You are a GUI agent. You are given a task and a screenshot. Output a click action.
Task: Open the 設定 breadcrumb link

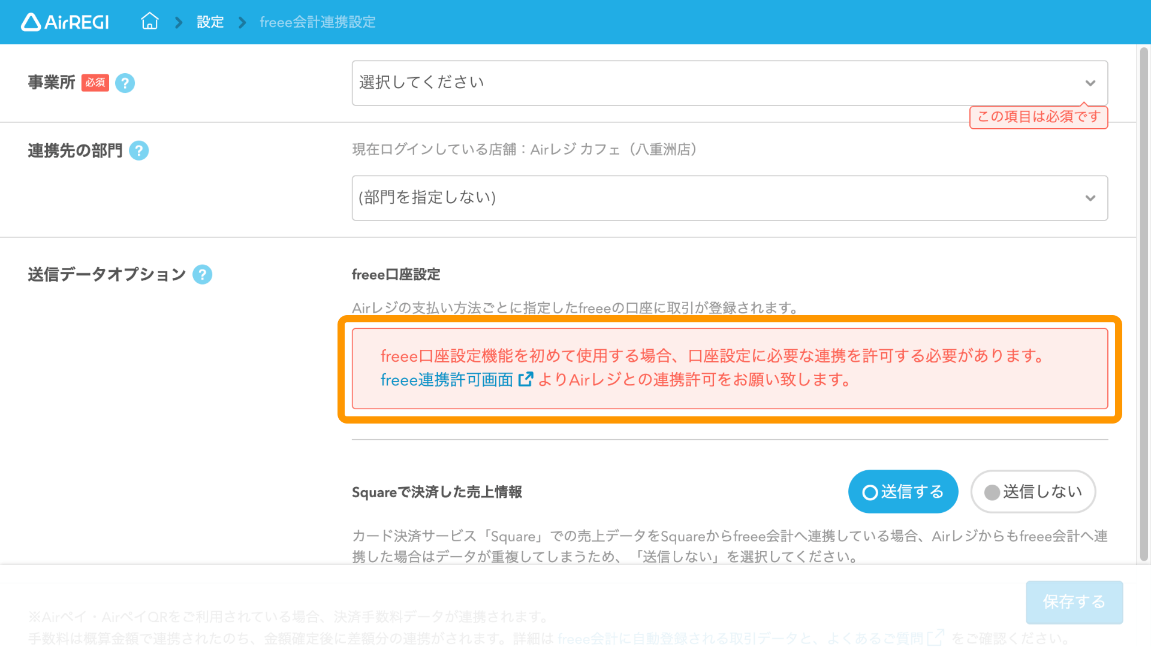point(210,22)
